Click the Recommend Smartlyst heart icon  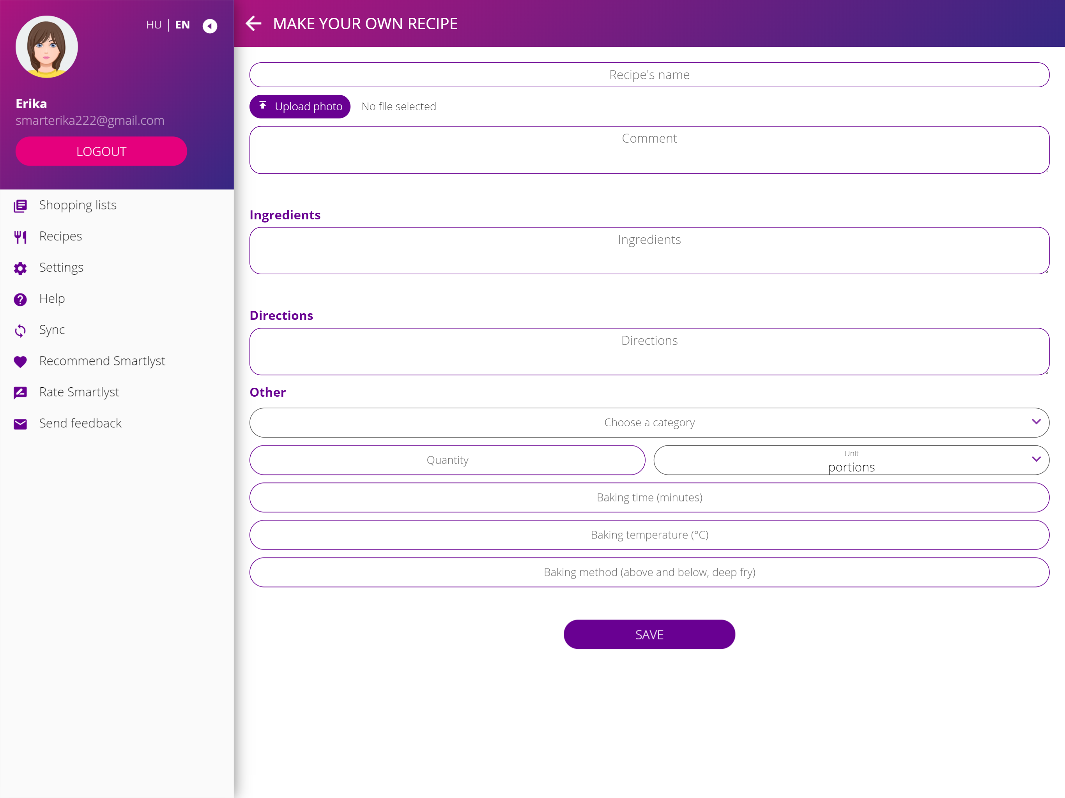coord(20,362)
